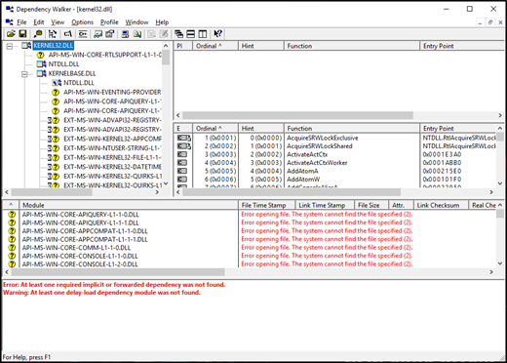This screenshot has height=363, width=507.
Task: Sort exports by the E column header
Action: (183, 128)
